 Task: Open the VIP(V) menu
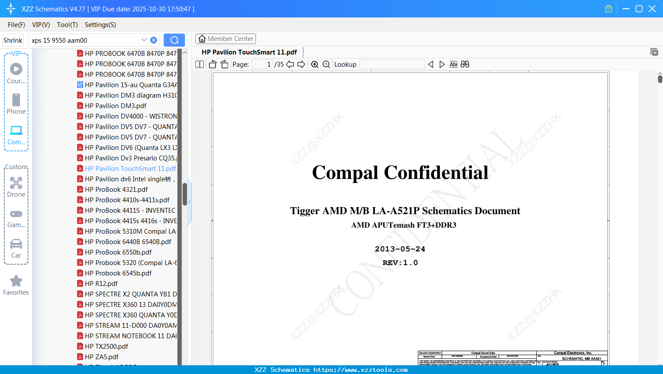[x=41, y=25]
